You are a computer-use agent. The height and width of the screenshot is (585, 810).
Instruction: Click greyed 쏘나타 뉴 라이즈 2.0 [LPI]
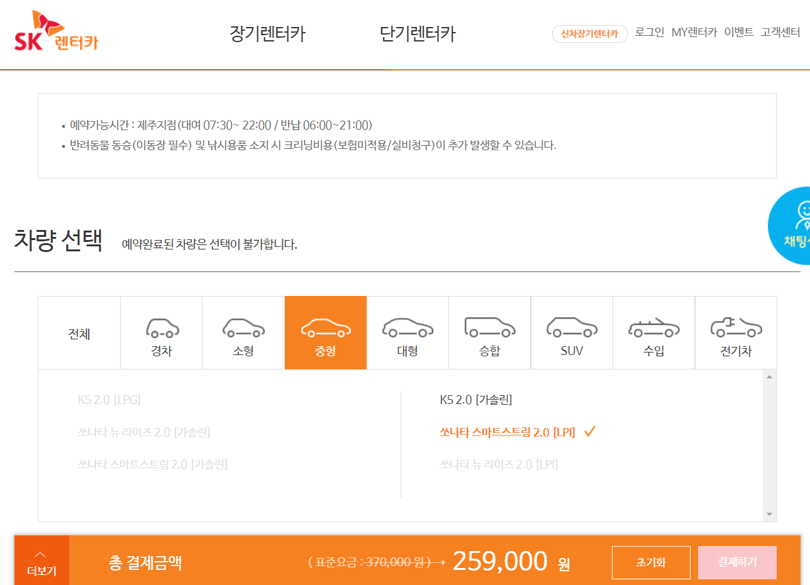tap(499, 465)
